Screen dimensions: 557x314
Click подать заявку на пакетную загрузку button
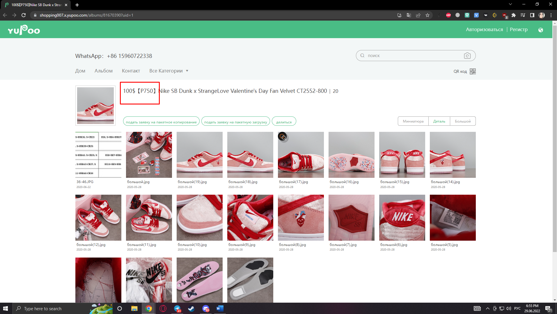235,122
